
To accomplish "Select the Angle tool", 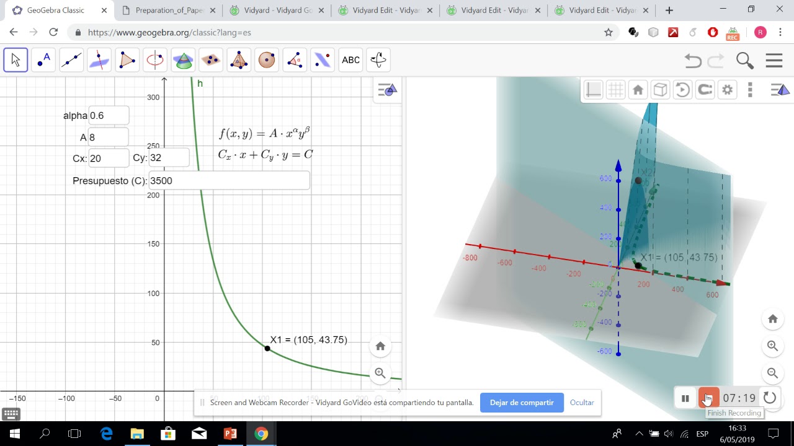I will pyautogui.click(x=295, y=60).
